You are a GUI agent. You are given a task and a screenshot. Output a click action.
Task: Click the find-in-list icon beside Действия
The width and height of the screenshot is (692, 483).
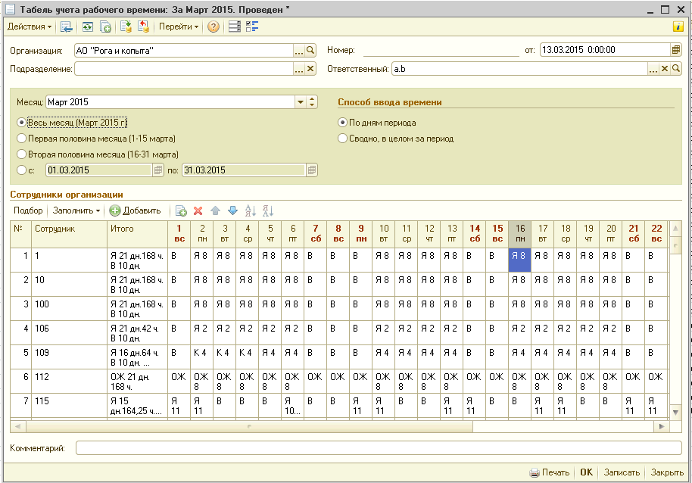[66, 27]
